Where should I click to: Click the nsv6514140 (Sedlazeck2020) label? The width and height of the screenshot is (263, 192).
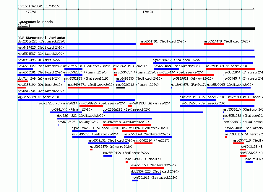pyautogui.click(x=180, y=72)
